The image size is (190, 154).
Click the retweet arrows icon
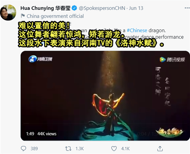(68, 149)
